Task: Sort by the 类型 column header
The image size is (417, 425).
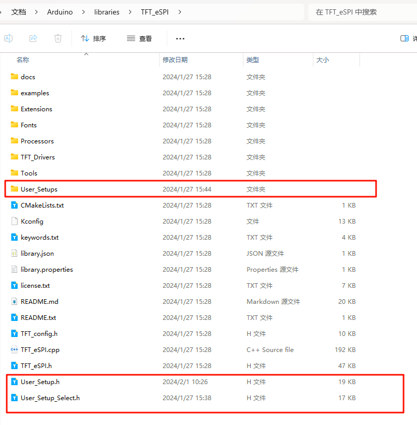Action: pyautogui.click(x=253, y=60)
